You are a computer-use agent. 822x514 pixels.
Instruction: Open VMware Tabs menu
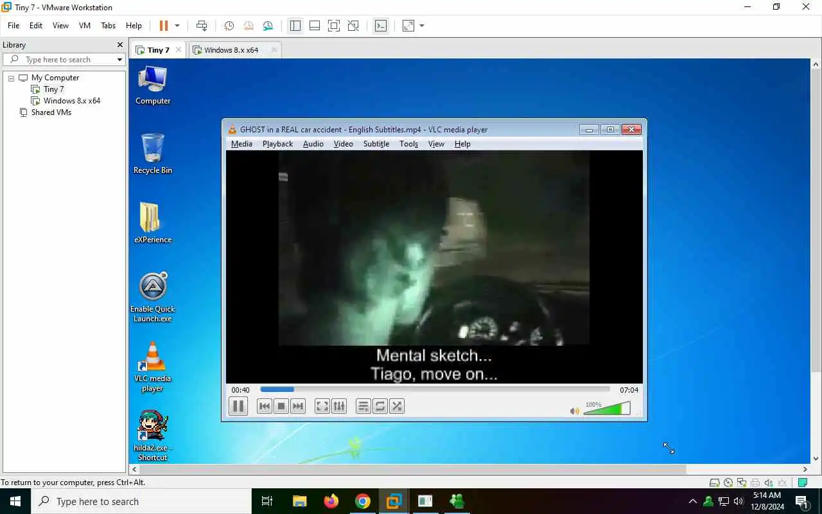(108, 26)
